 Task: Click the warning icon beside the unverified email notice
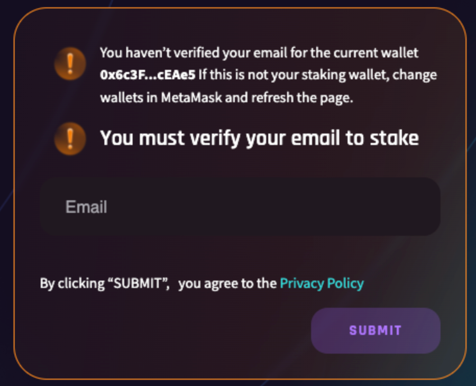coord(70,64)
